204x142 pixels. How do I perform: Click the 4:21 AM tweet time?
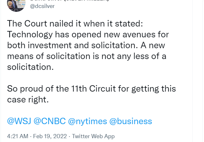click(x=17, y=136)
